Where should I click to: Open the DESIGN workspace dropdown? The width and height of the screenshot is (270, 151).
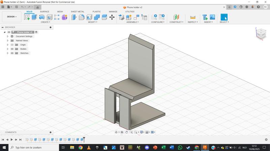(11, 16)
